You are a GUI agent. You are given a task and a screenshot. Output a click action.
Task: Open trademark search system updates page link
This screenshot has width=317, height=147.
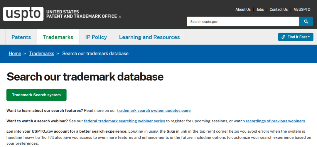[x=154, y=111]
